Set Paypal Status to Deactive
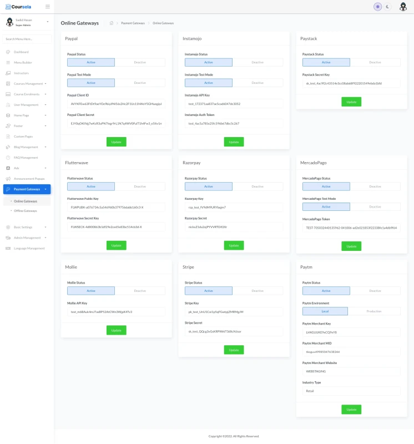The height and width of the screenshot is (444, 414). coord(140,63)
